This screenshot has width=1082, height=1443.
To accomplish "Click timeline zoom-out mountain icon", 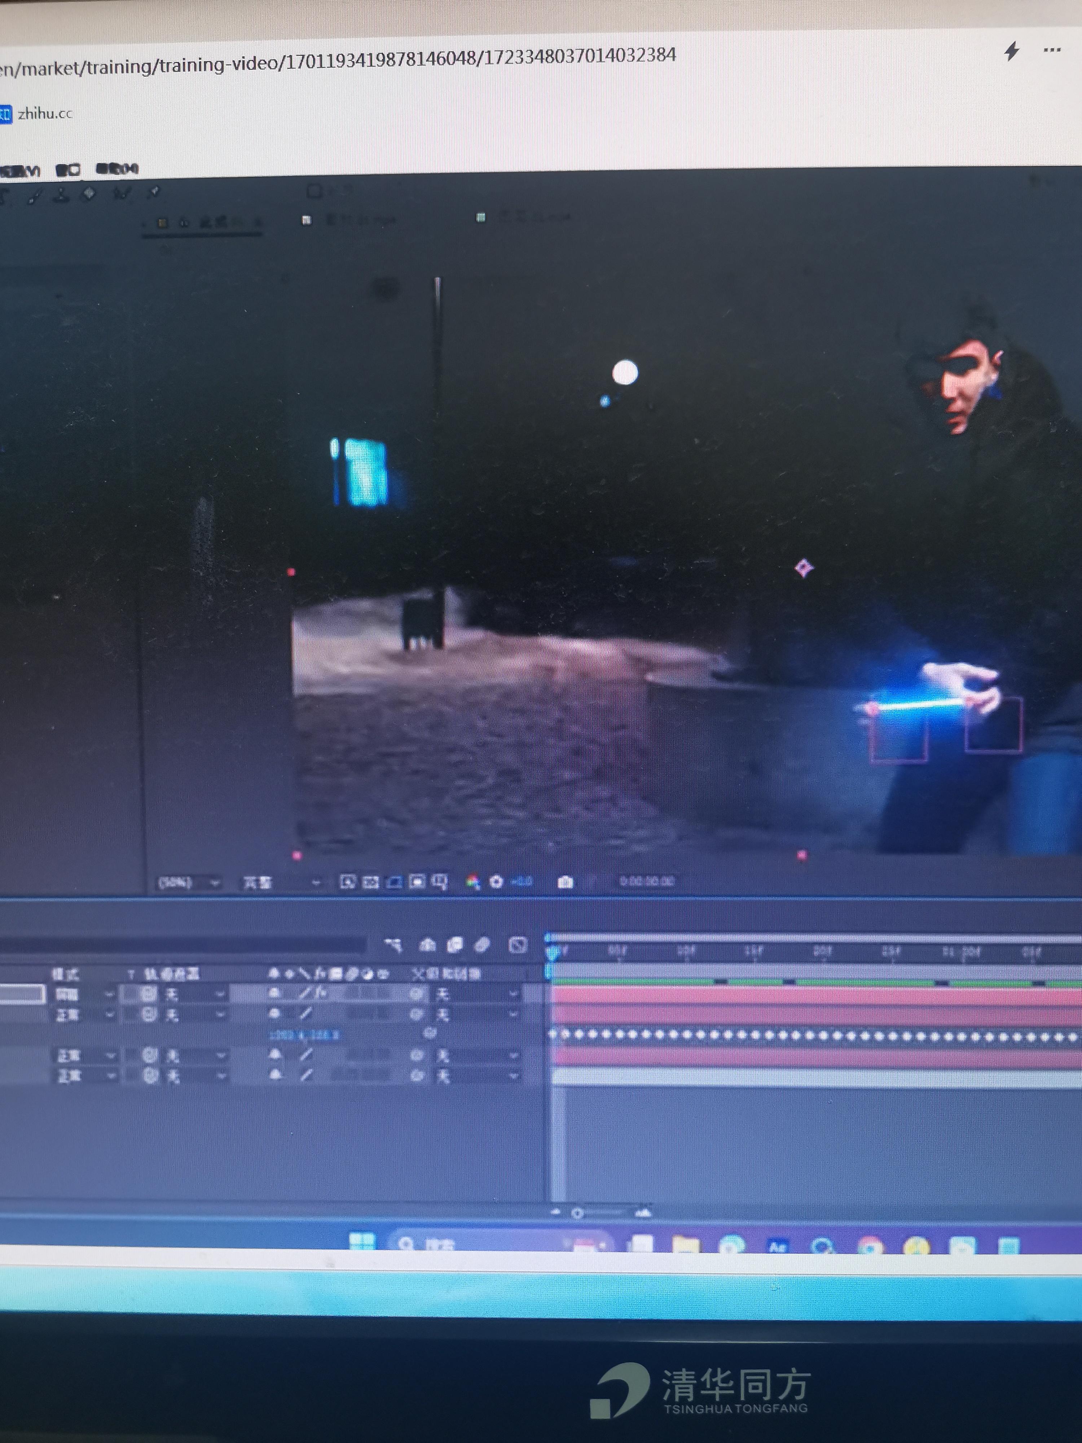I will click(556, 1212).
